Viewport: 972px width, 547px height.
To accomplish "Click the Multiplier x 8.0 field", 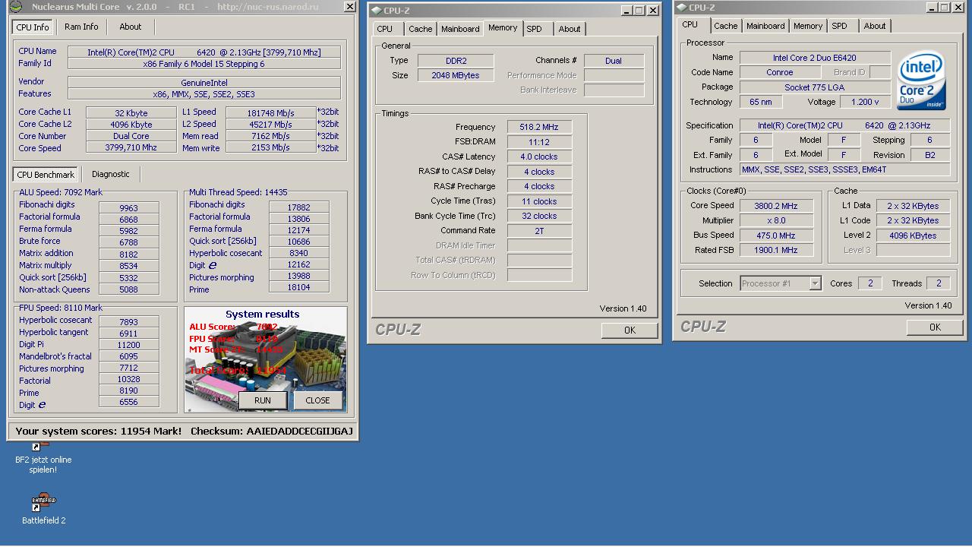I will pos(776,220).
